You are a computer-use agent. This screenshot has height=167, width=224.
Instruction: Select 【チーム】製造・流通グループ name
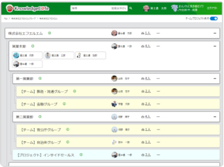tap(44, 91)
